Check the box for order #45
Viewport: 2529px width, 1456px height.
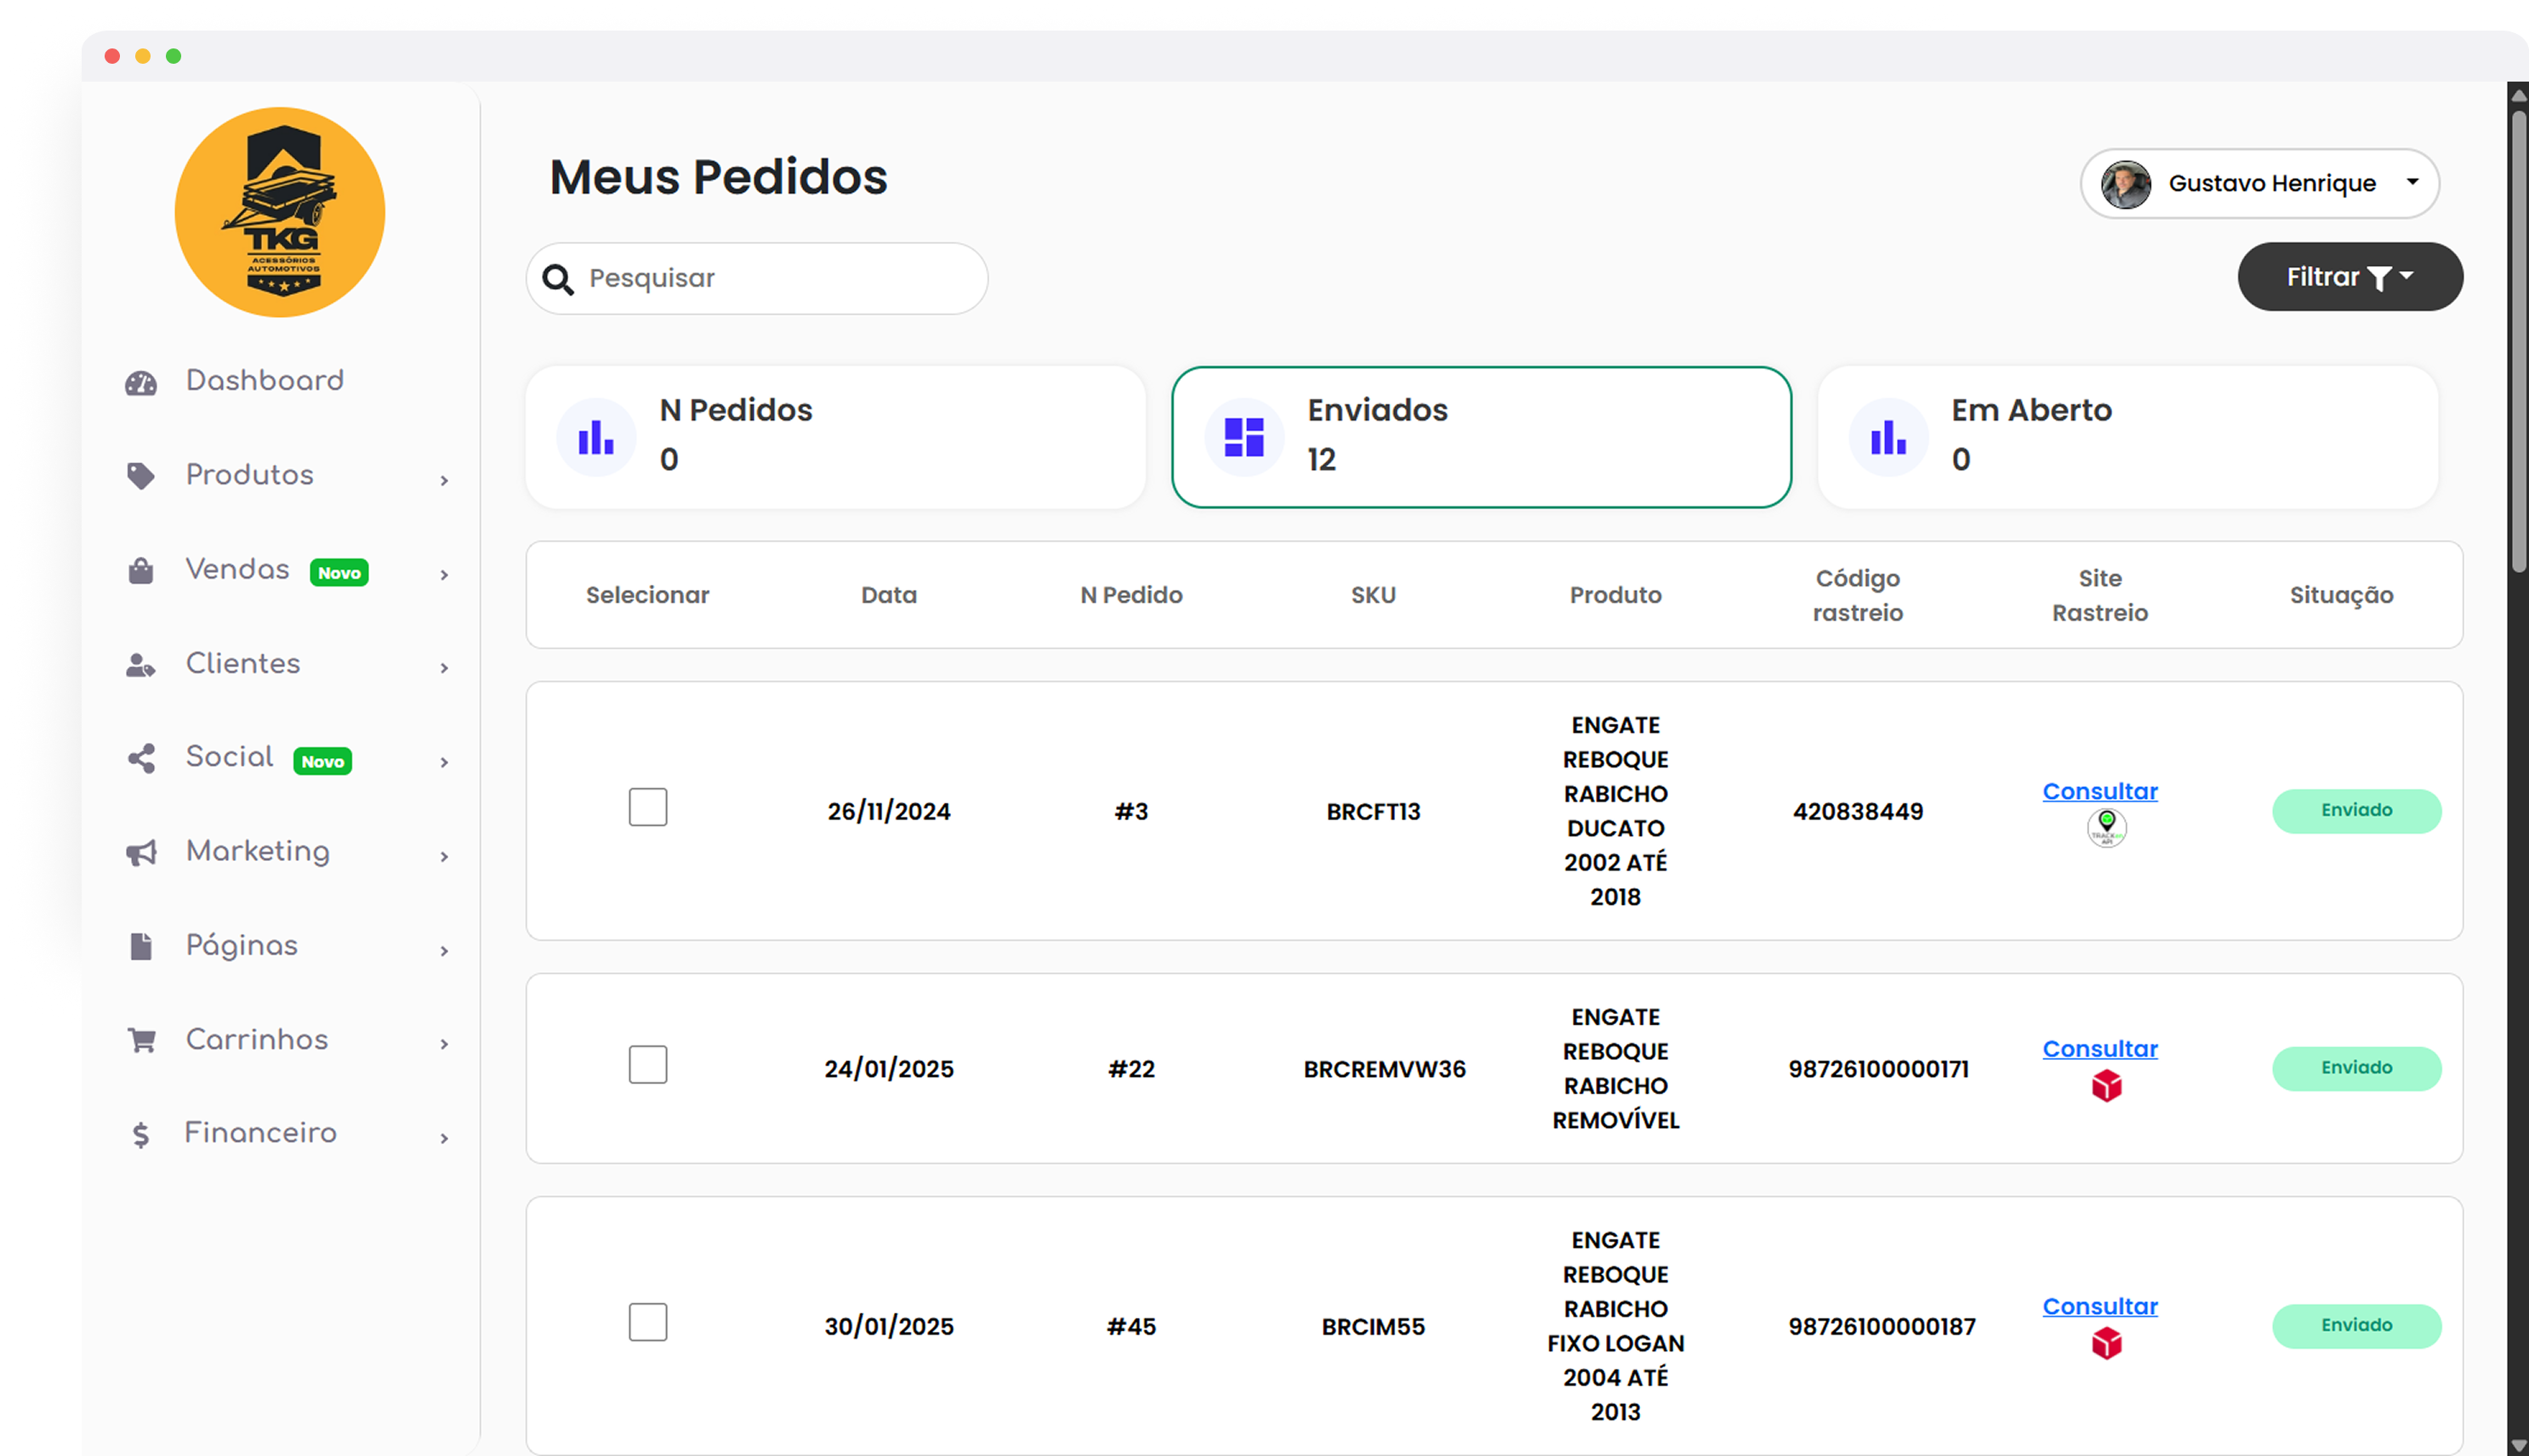pos(647,1322)
